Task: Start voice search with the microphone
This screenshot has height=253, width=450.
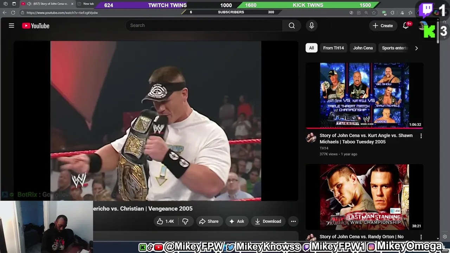Action: [x=311, y=25]
